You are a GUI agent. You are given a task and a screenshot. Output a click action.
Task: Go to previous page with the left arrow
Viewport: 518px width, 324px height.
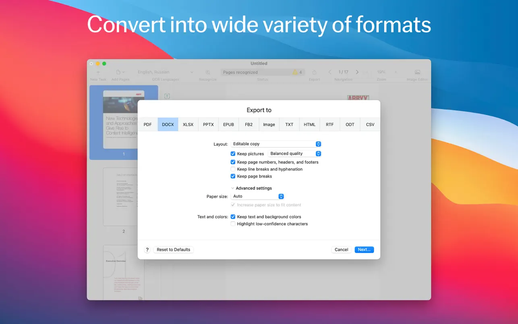pyautogui.click(x=330, y=72)
